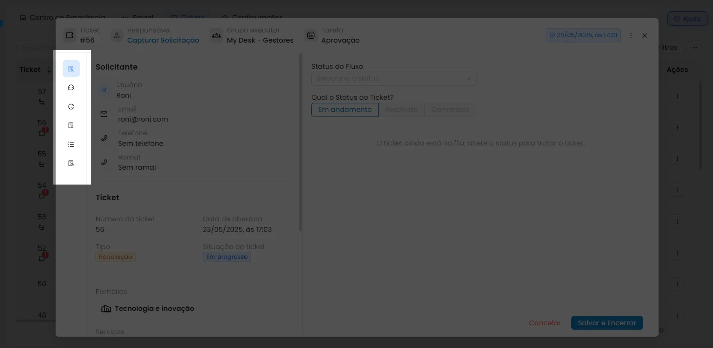Open the comments chat bubble icon
This screenshot has width=713, height=348.
(x=71, y=88)
